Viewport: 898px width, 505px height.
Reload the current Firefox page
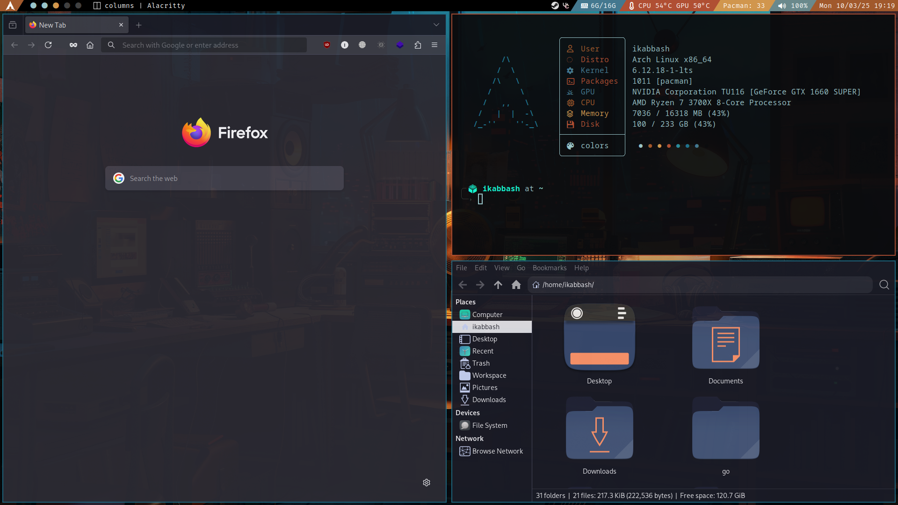point(48,45)
